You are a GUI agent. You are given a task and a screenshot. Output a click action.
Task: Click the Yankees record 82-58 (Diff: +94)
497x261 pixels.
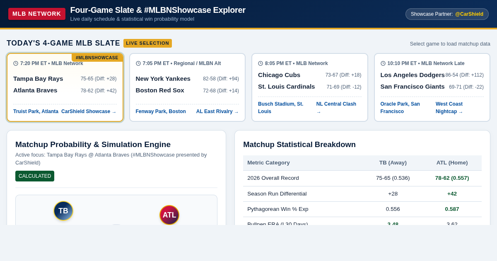pyautogui.click(x=221, y=79)
